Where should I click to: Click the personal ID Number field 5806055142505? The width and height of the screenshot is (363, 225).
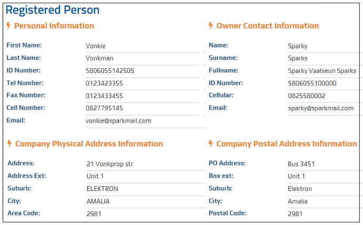[x=142, y=71]
